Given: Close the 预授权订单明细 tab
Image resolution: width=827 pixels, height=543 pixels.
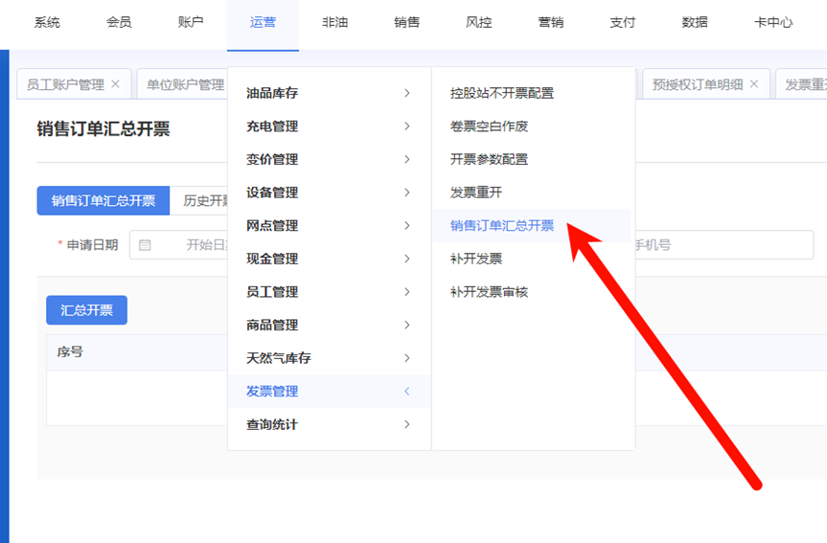Looking at the screenshot, I should click(x=754, y=84).
